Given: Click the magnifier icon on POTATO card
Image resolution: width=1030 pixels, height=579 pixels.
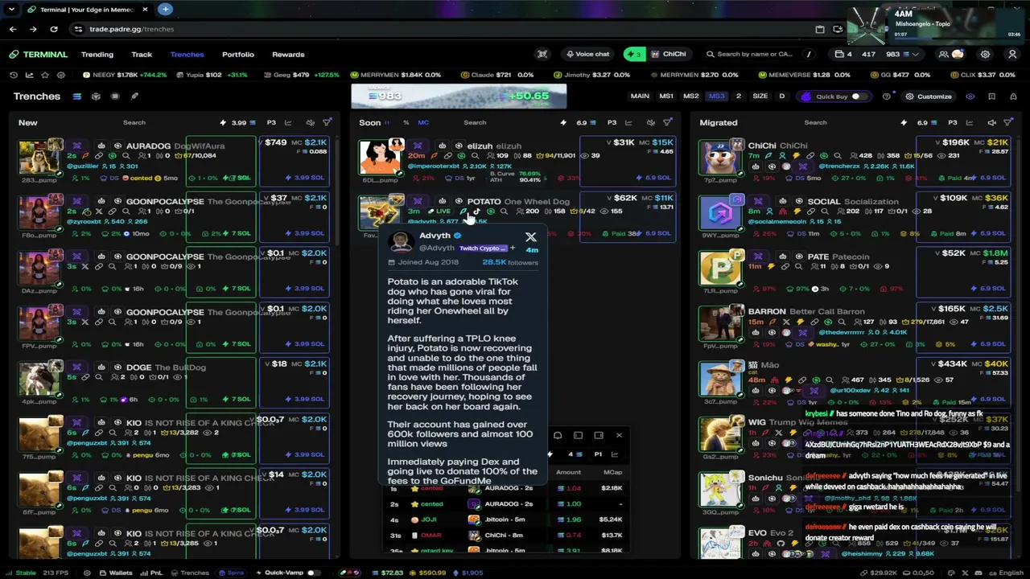Looking at the screenshot, I should pyautogui.click(x=504, y=211).
